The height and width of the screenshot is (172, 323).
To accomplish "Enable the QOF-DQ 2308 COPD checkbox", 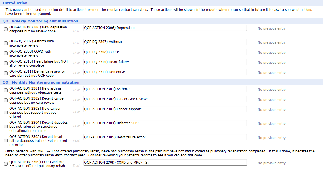I will (x=6, y=53).
